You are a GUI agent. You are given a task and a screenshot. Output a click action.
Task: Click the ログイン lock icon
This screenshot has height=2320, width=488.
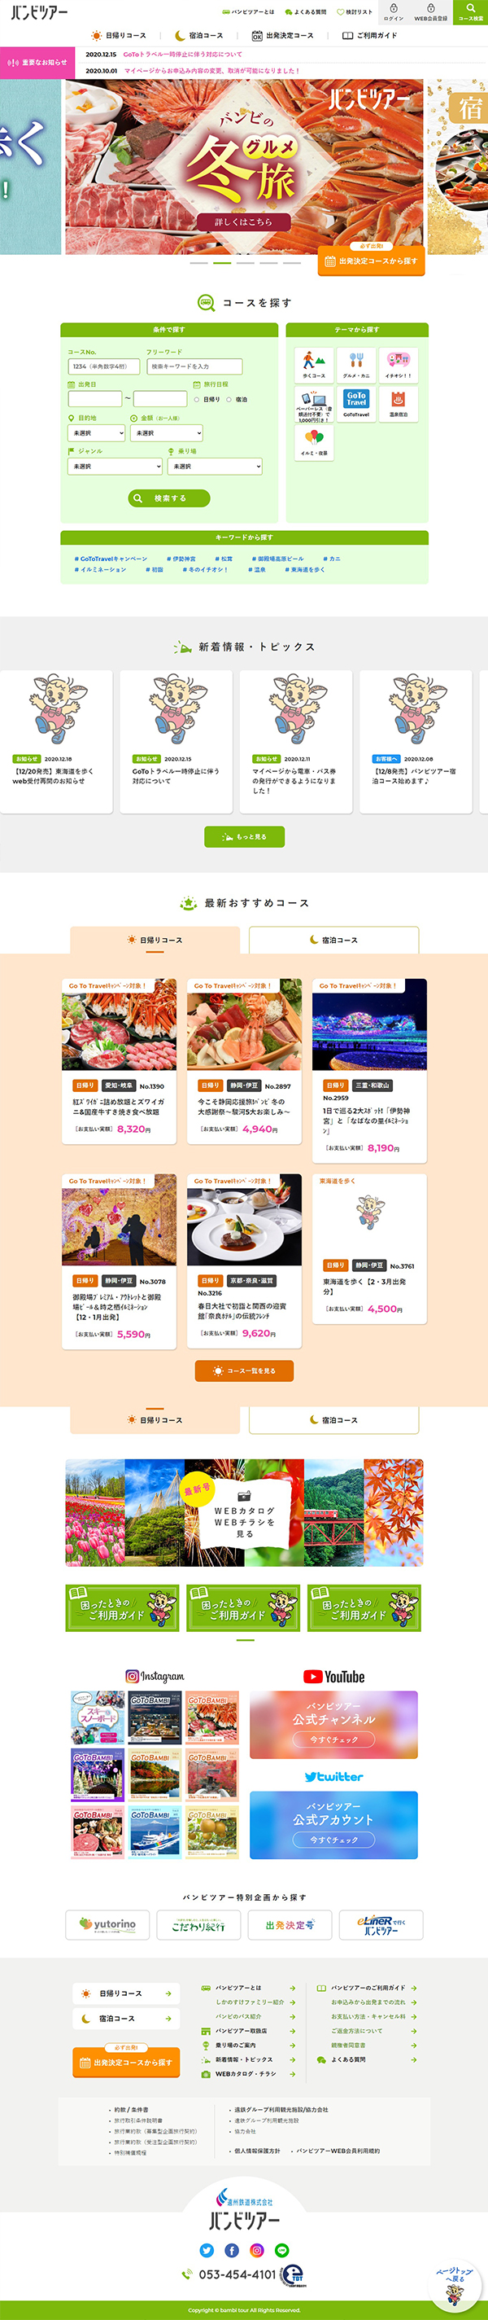tap(394, 8)
